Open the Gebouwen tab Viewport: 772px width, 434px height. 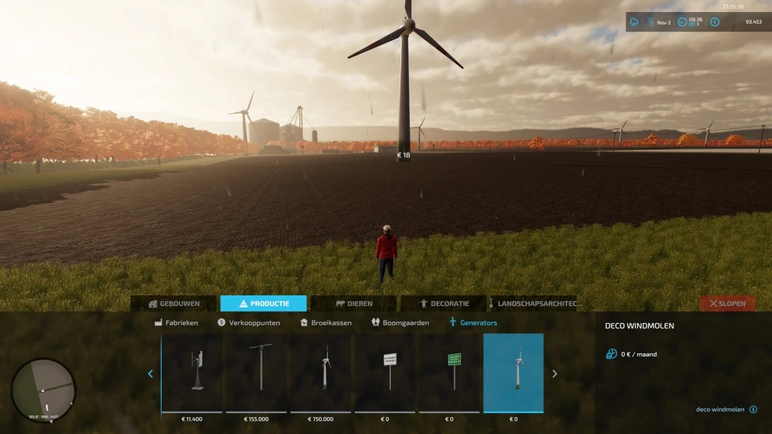coord(174,304)
